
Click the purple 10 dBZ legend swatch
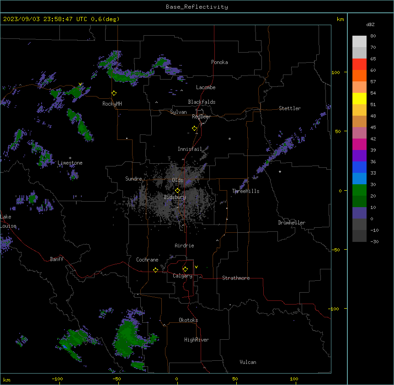[x=359, y=213]
